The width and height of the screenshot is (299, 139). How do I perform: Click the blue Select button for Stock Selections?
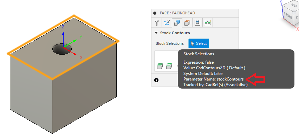pyautogui.click(x=199, y=43)
